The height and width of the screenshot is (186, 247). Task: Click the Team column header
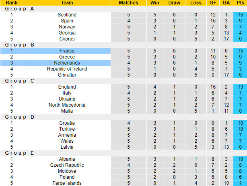(x=67, y=3)
